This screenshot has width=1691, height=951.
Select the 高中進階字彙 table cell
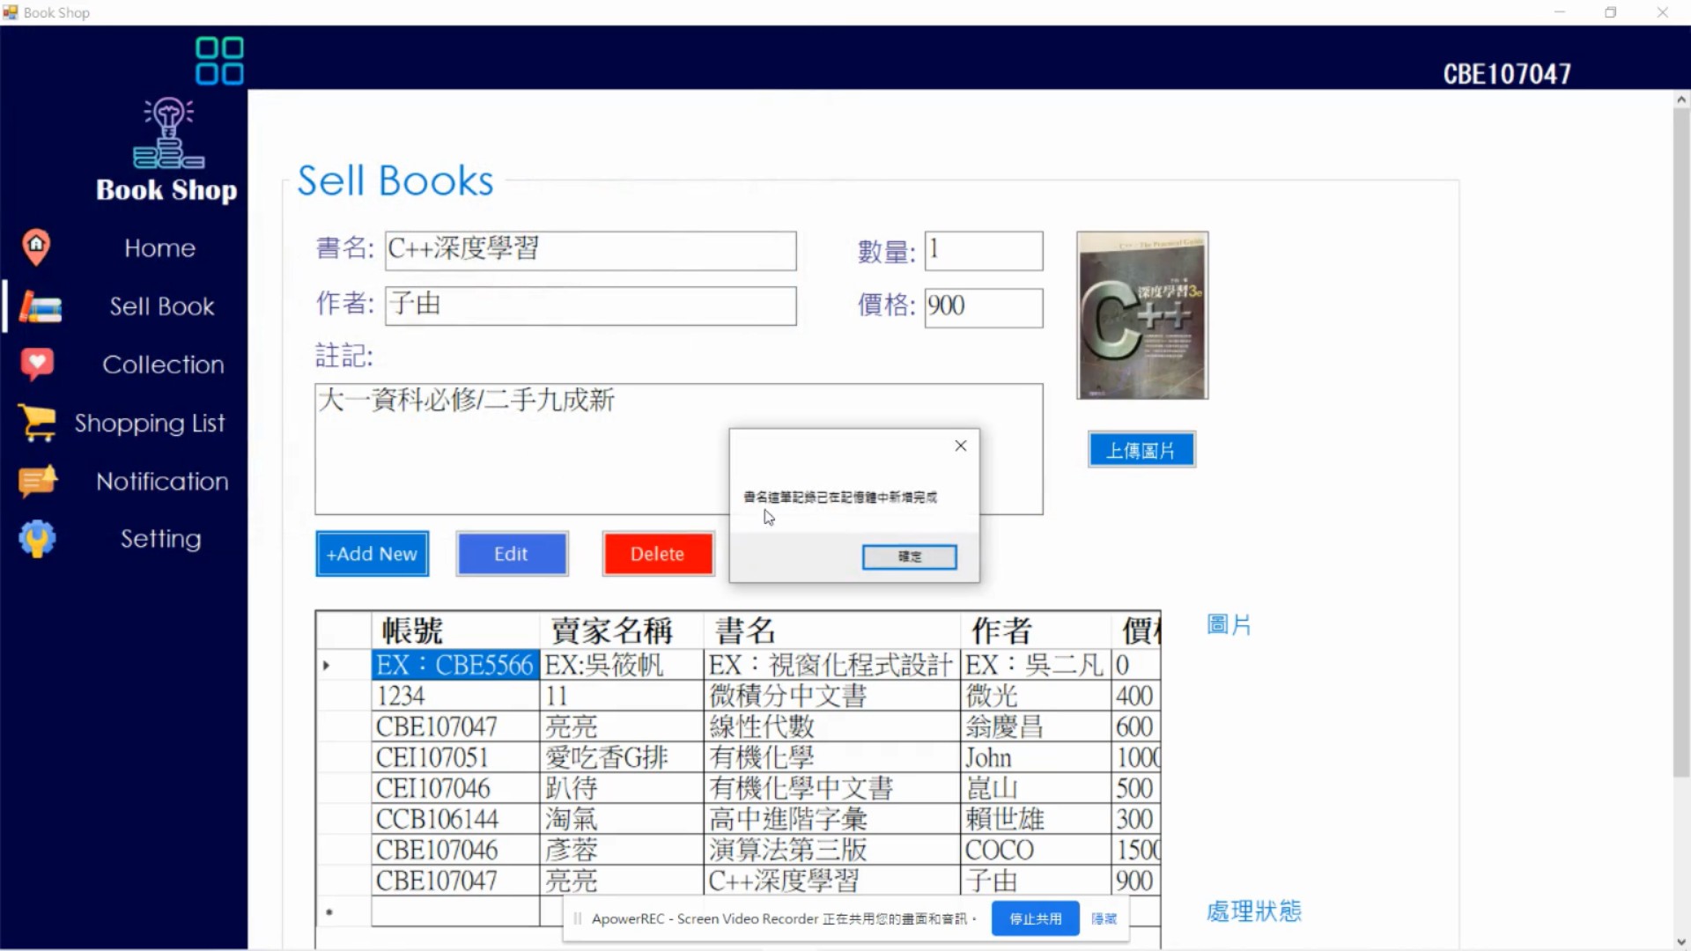pos(832,819)
